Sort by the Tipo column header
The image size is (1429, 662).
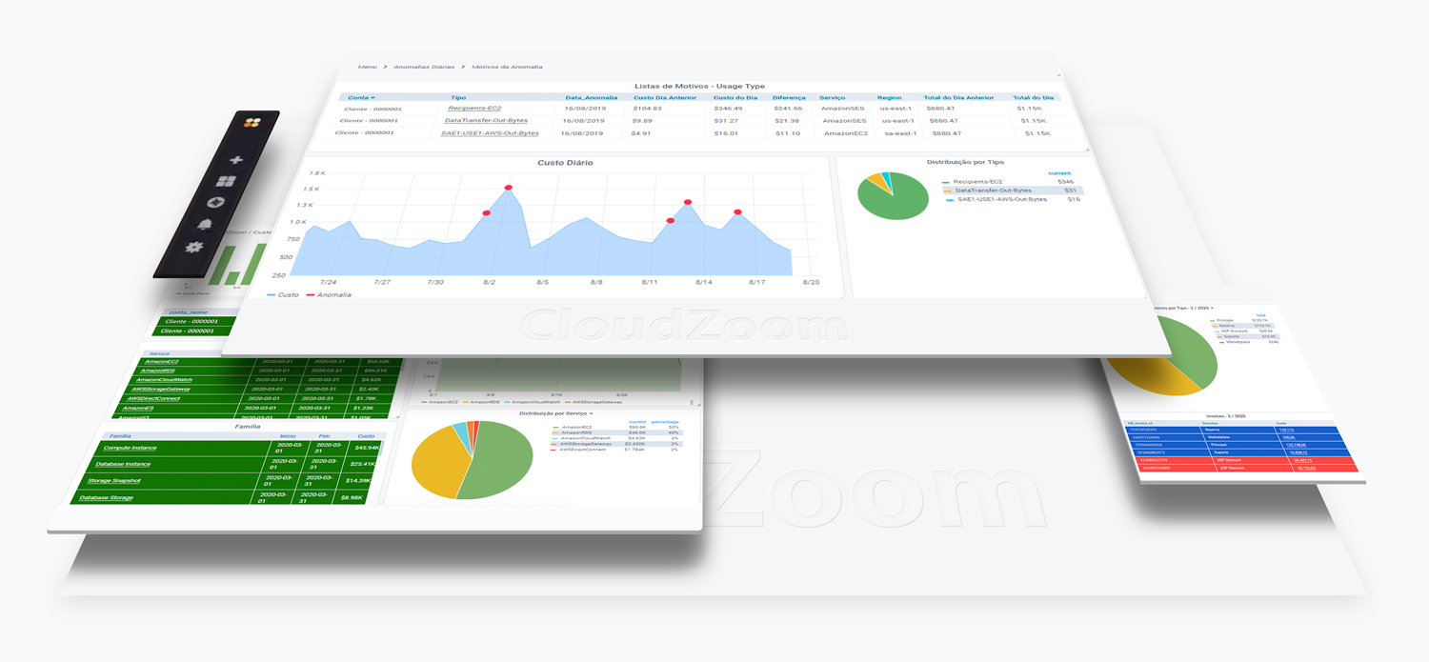[x=458, y=97]
